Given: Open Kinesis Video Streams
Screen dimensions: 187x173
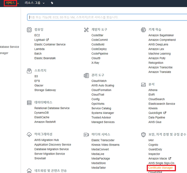Looking at the screenshot, I should 105,145.
